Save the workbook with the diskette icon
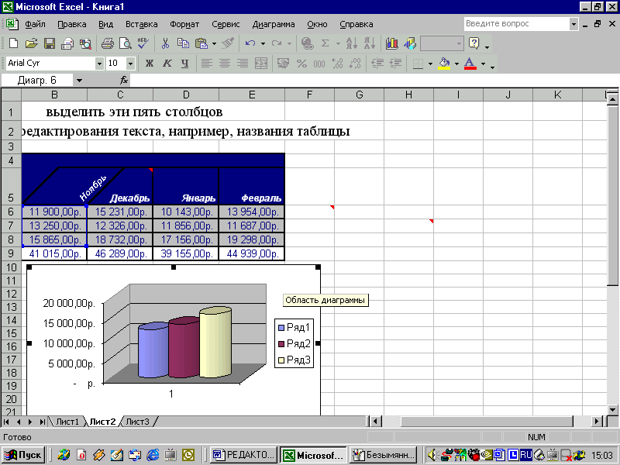 [50, 43]
